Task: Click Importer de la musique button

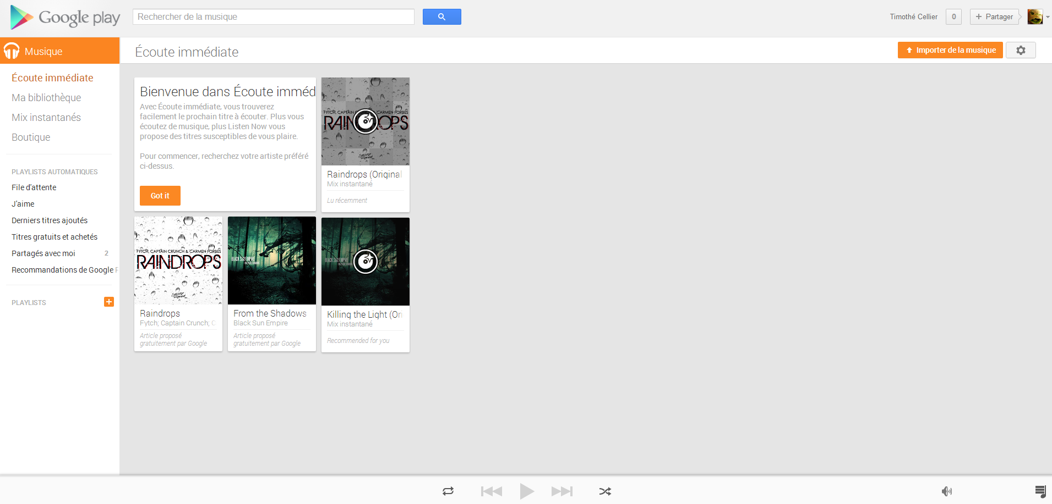Action: coord(950,50)
